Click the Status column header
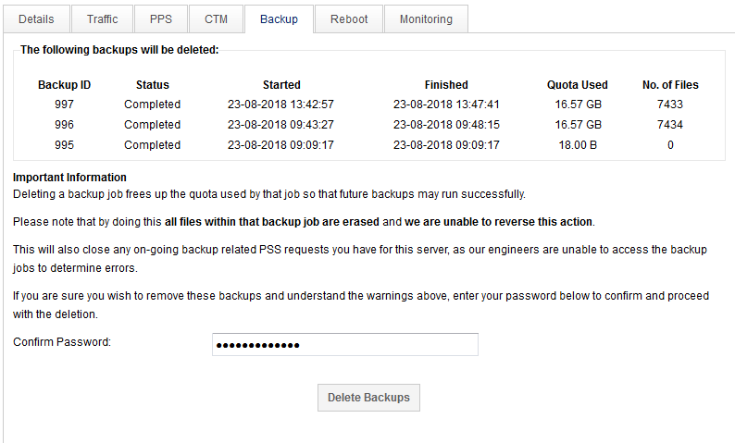This screenshot has width=735, height=443. coord(152,85)
